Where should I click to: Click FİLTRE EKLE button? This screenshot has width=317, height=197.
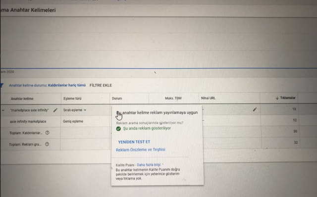click(101, 85)
